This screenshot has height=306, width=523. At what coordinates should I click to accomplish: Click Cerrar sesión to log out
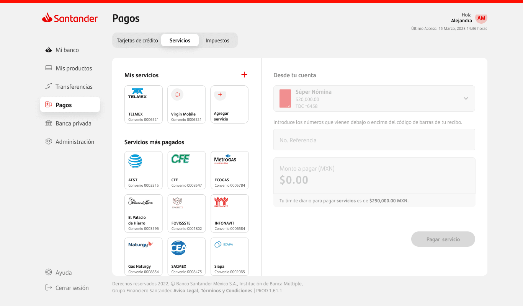(72, 288)
